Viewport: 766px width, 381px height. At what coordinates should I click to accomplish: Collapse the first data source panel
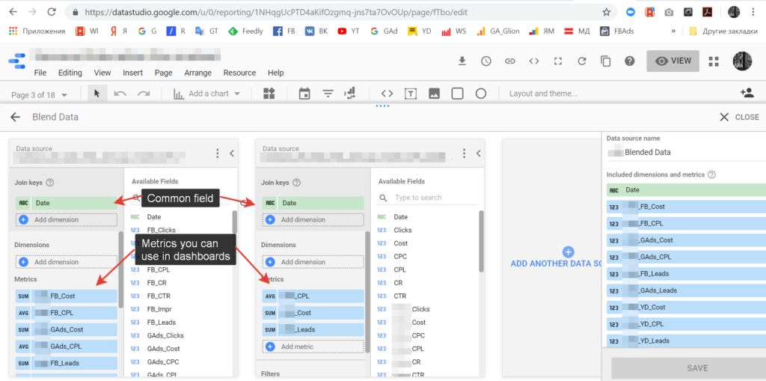231,153
